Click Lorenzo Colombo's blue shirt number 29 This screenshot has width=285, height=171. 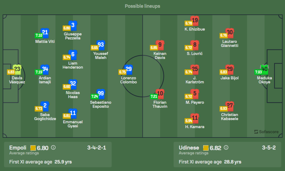pyautogui.click(x=129, y=69)
